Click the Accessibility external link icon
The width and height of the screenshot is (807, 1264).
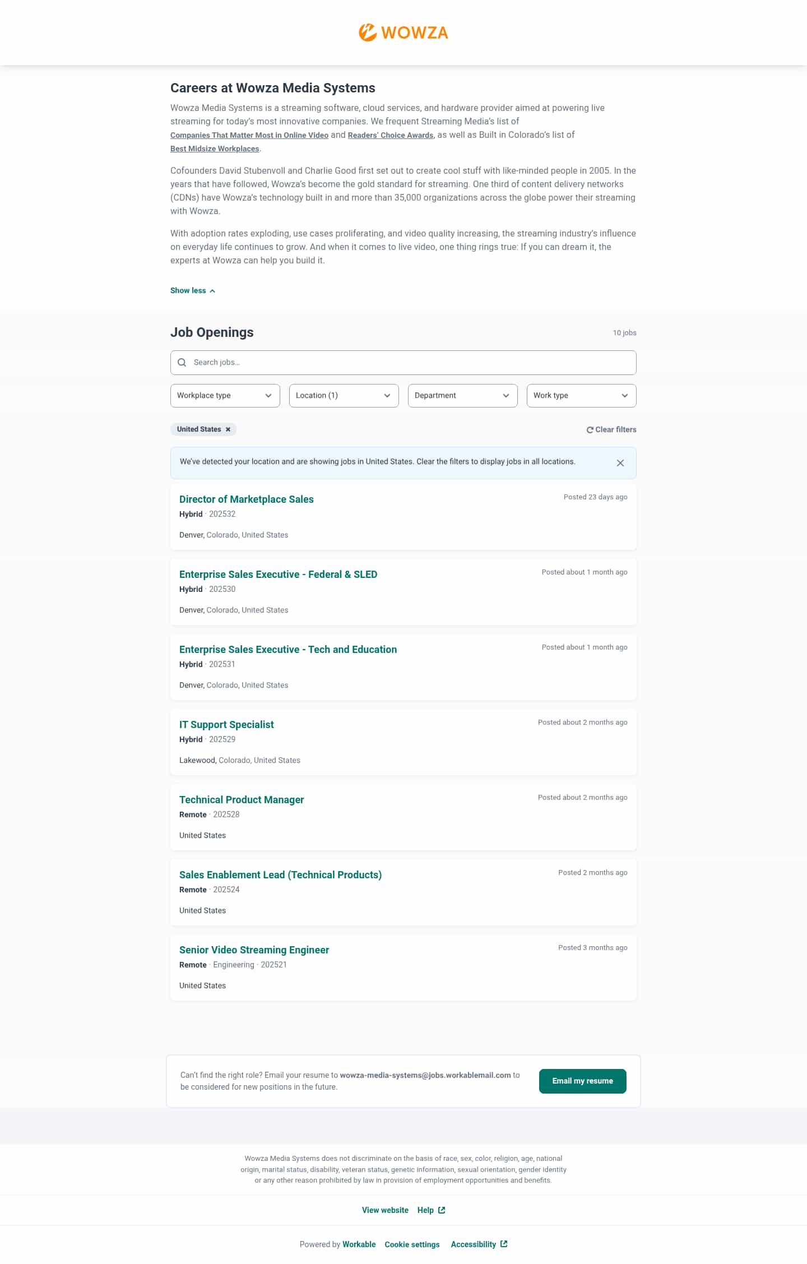504,1244
